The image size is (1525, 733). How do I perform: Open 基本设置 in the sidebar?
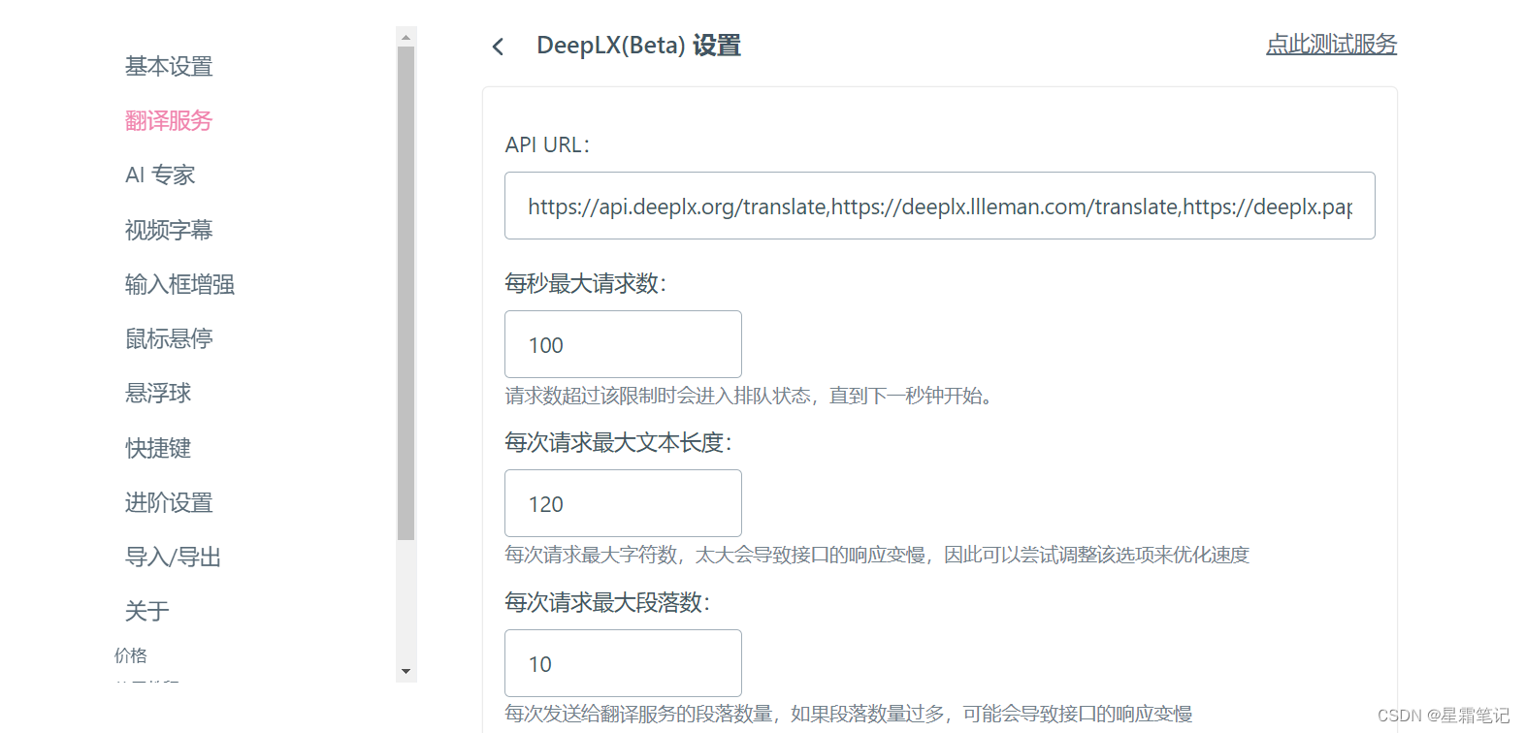point(169,66)
